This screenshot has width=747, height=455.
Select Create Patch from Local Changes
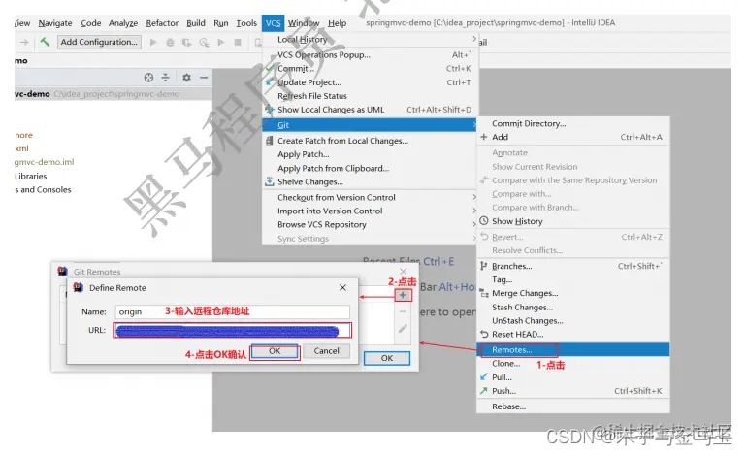coord(371,141)
